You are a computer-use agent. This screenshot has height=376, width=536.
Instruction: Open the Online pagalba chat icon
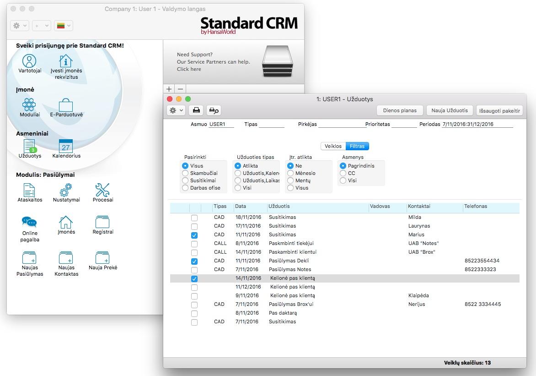tap(29, 222)
